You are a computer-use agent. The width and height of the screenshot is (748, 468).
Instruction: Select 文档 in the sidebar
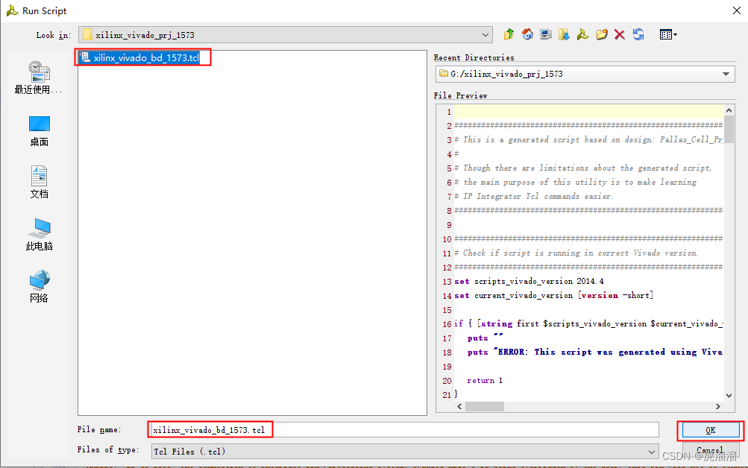(39, 183)
